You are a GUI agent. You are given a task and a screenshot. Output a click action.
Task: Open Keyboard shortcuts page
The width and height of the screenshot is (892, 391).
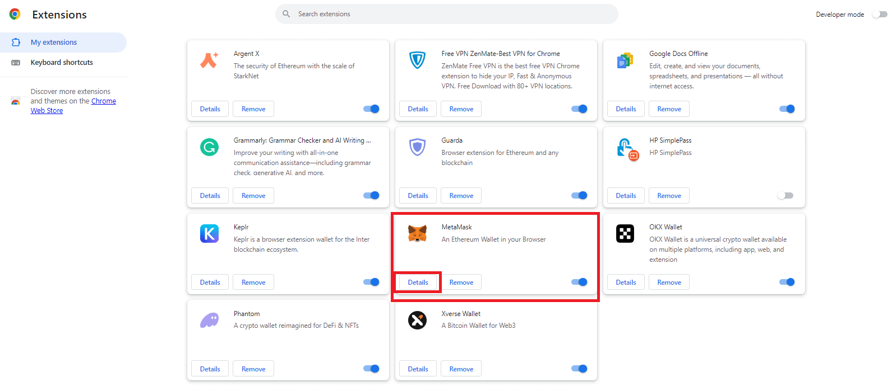[x=63, y=63]
